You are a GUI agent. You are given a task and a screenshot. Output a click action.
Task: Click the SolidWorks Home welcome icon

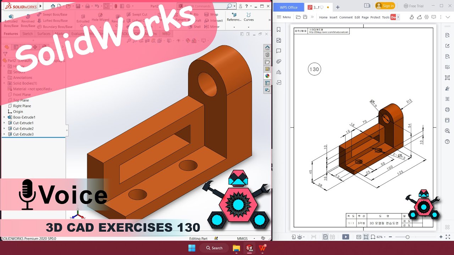[53, 6]
